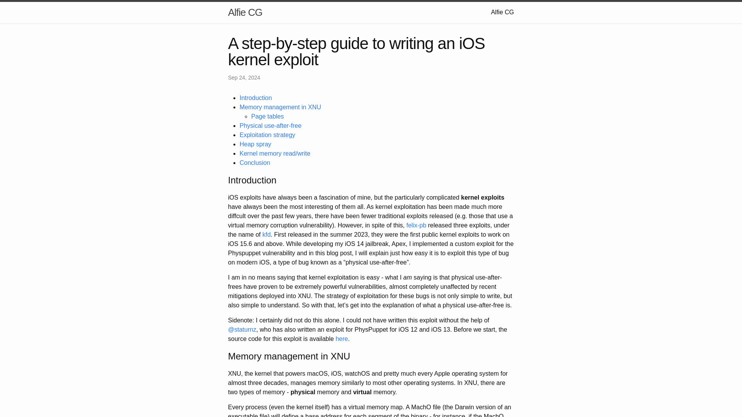The image size is (742, 417).
Task: Open Memory management in XNU section
Action: (x=280, y=107)
